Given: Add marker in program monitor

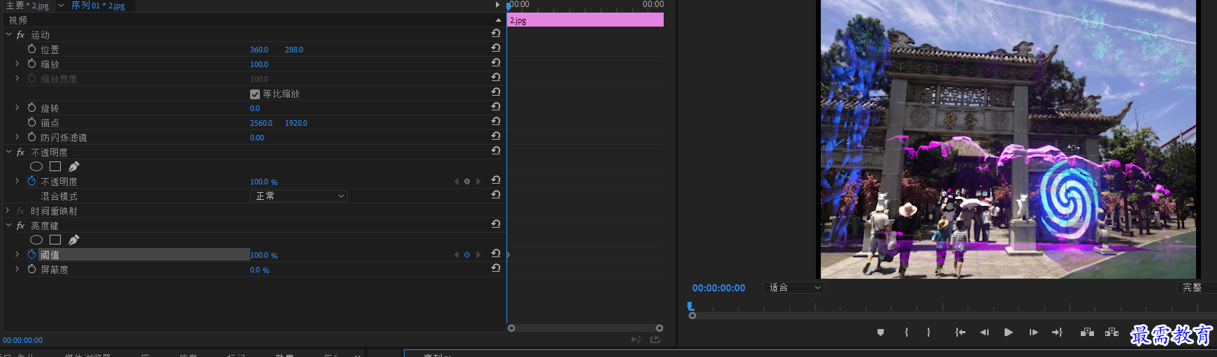Looking at the screenshot, I should click(881, 333).
